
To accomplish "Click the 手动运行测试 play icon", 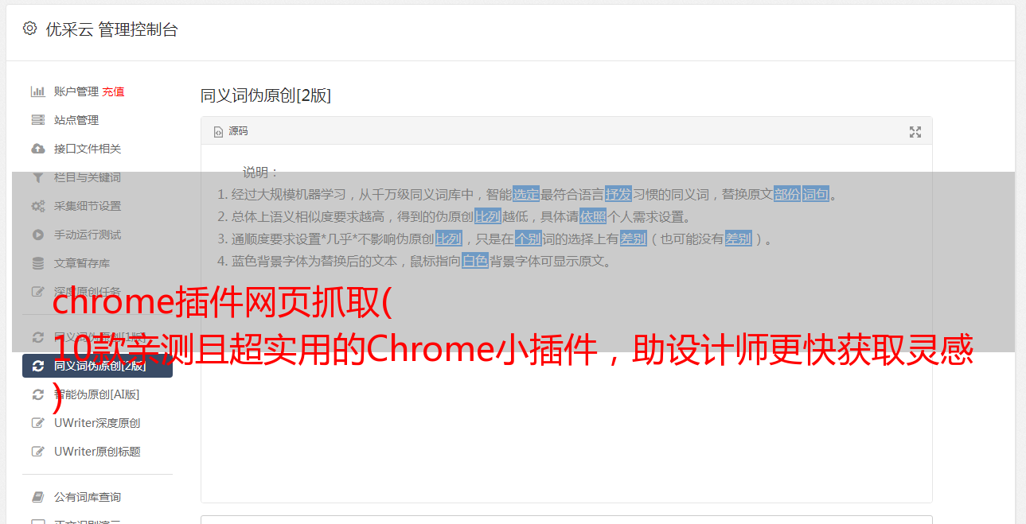I will (x=37, y=235).
